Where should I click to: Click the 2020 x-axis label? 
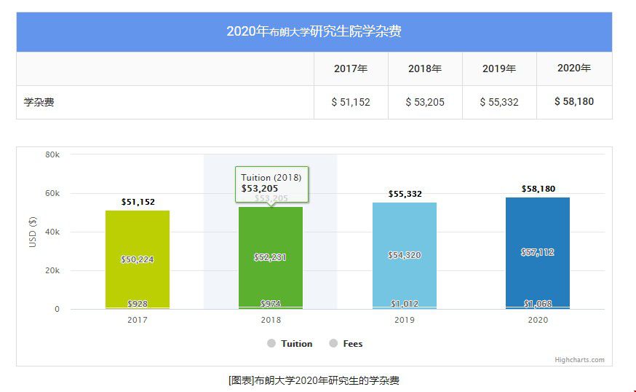[538, 320]
